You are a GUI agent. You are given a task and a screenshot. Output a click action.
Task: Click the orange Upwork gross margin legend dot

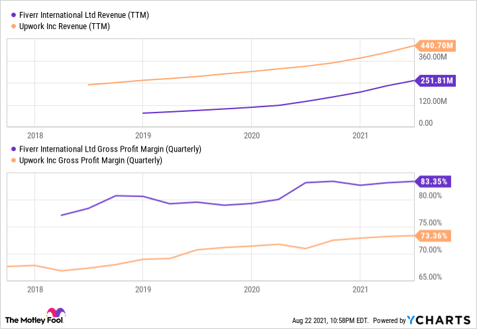pyautogui.click(x=6, y=160)
